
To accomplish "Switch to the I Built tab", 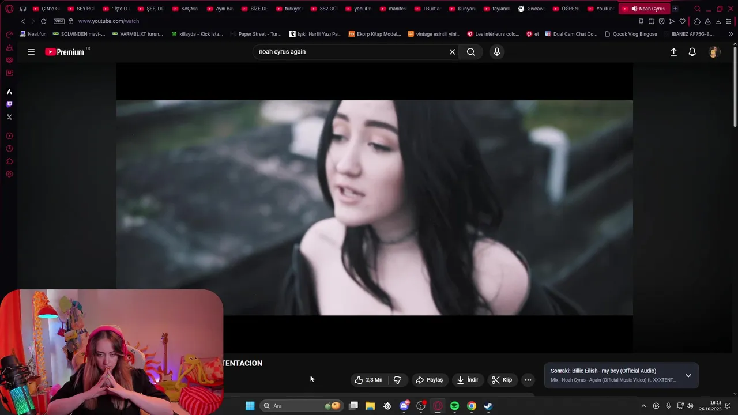I will 427,9.
